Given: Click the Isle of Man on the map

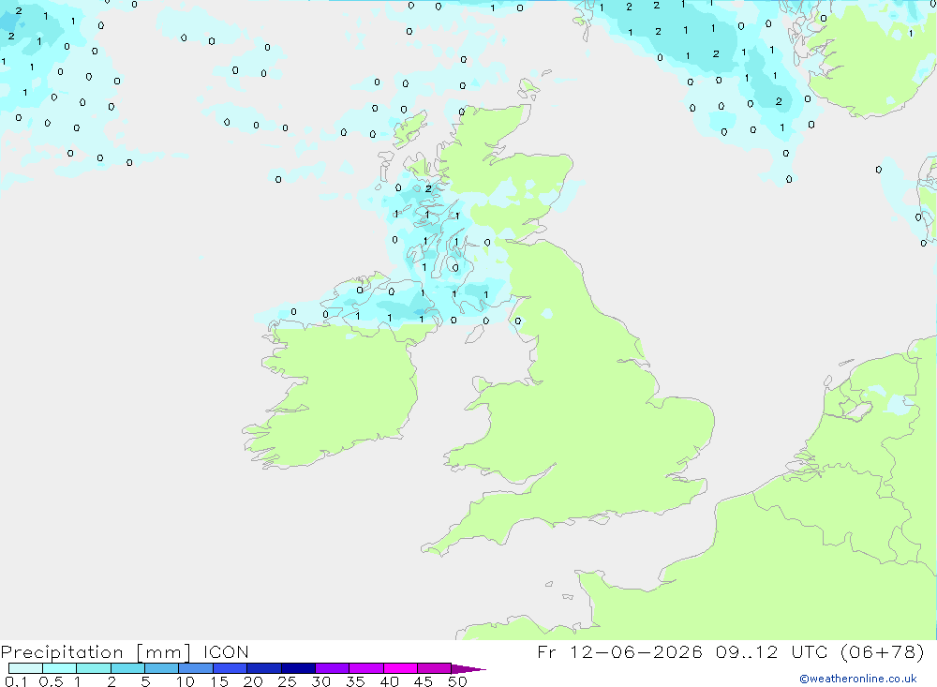Looking at the screenshot, I should pos(474,334).
